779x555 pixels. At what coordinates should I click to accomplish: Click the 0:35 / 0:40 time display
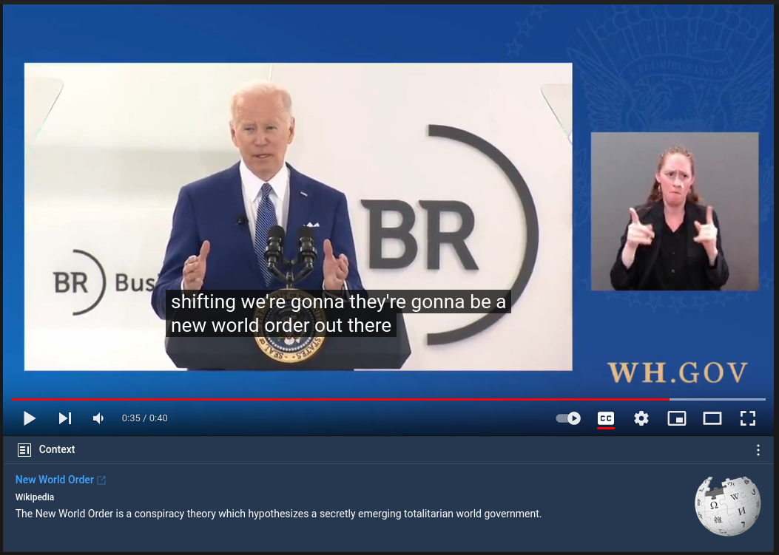pos(144,418)
